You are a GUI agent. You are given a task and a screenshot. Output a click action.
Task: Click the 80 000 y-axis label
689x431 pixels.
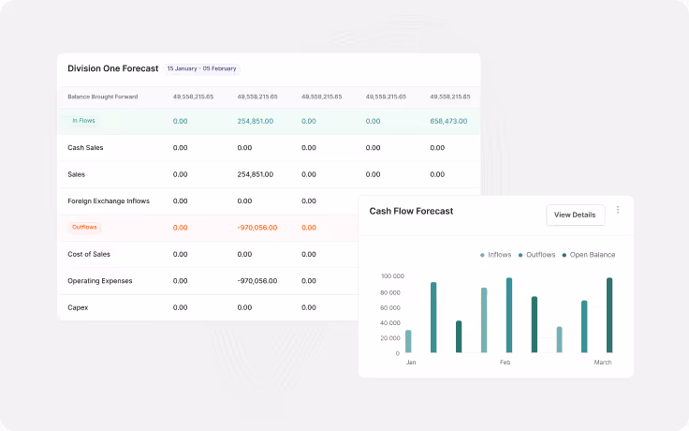[x=390, y=293]
